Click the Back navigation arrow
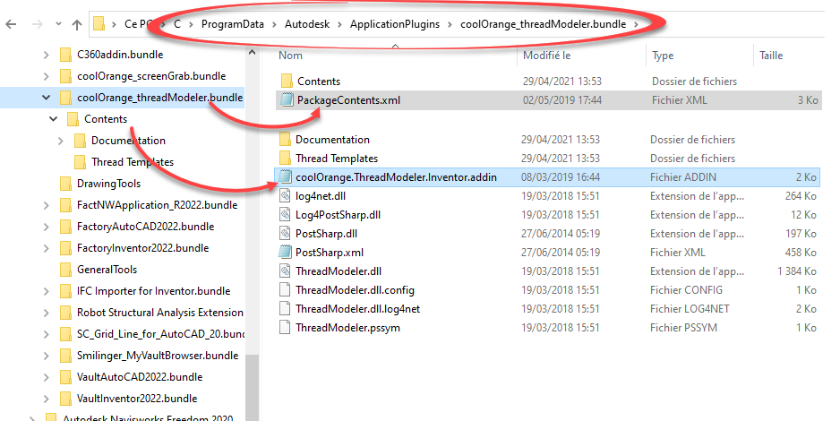This screenshot has height=421, width=840. (12, 24)
